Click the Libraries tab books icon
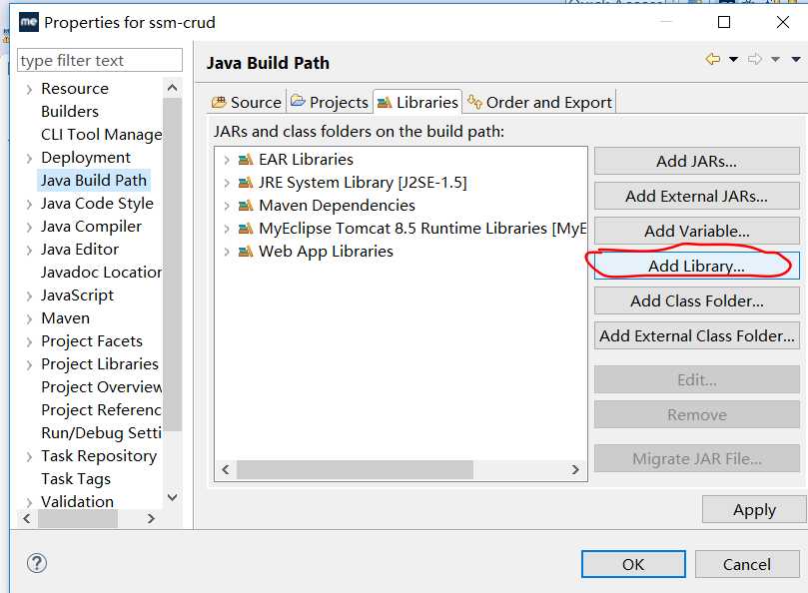The image size is (808, 593). coord(385,103)
